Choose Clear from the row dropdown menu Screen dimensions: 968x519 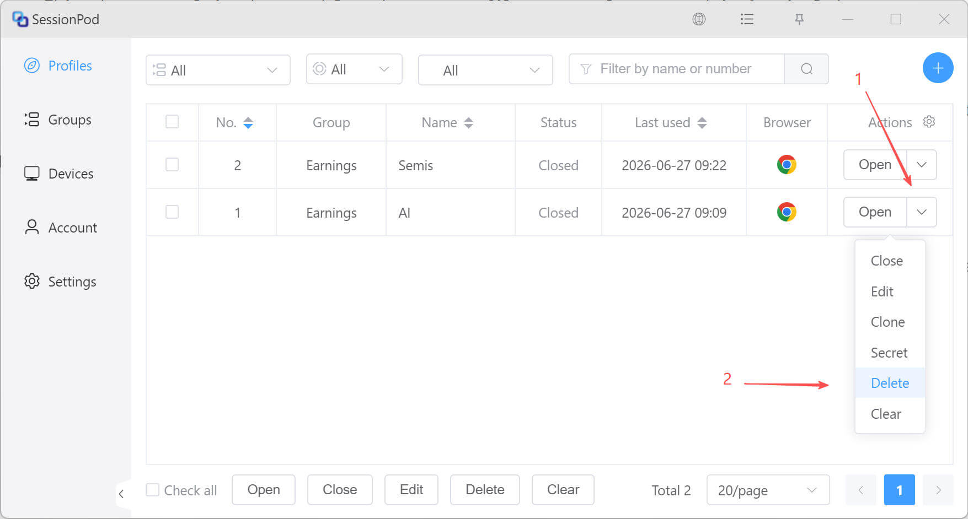coord(890,414)
